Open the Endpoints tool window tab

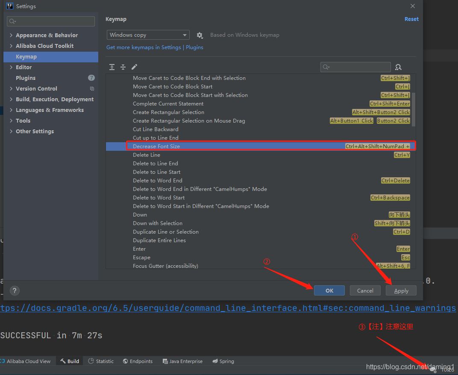click(x=138, y=361)
